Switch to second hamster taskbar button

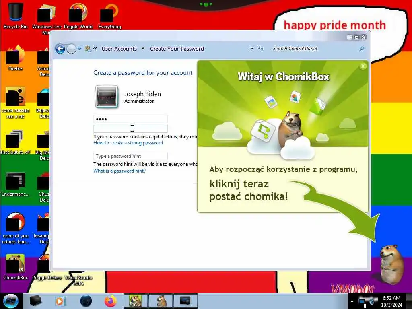coord(161,301)
